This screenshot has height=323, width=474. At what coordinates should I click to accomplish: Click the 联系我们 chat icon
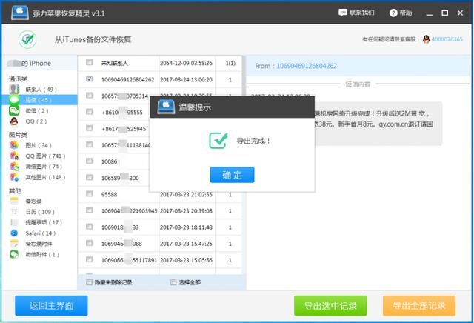pyautogui.click(x=342, y=13)
